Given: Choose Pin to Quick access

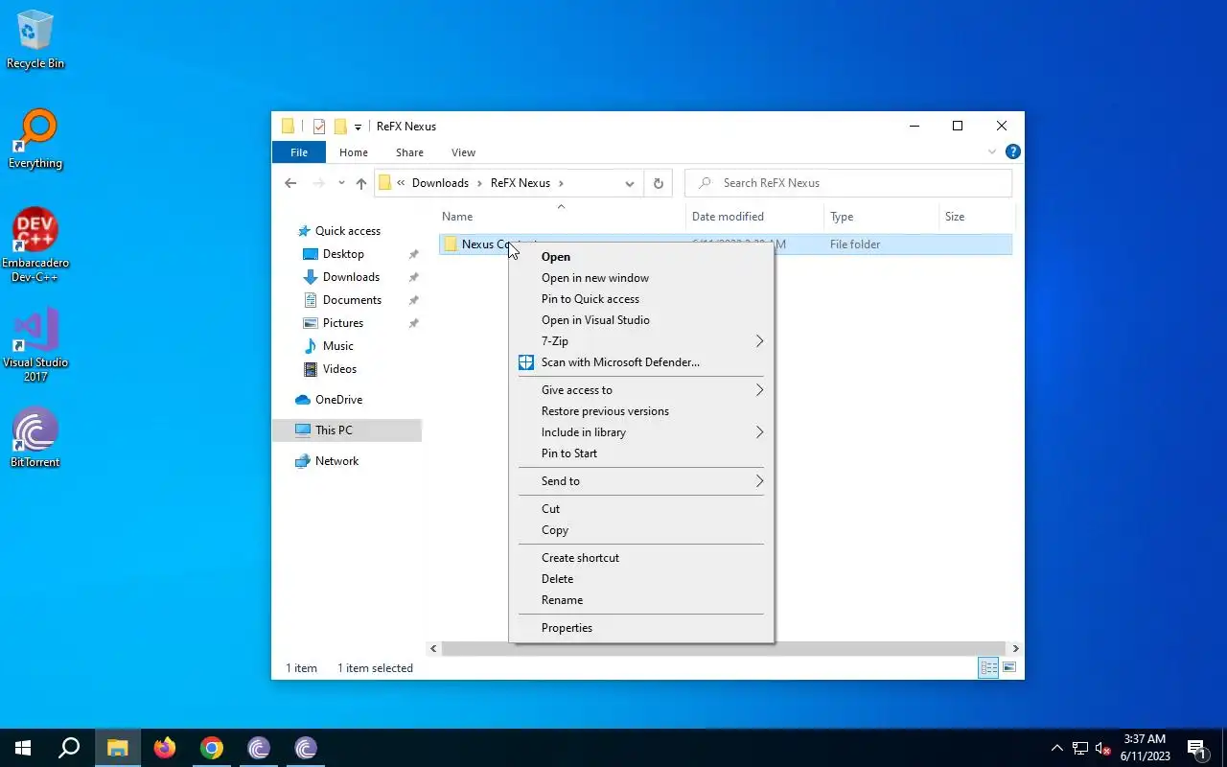Looking at the screenshot, I should [x=641, y=299].
